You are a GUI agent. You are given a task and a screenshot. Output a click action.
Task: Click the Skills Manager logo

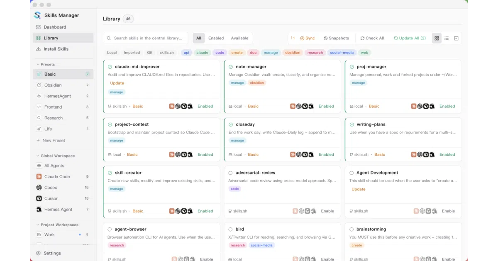click(37, 15)
